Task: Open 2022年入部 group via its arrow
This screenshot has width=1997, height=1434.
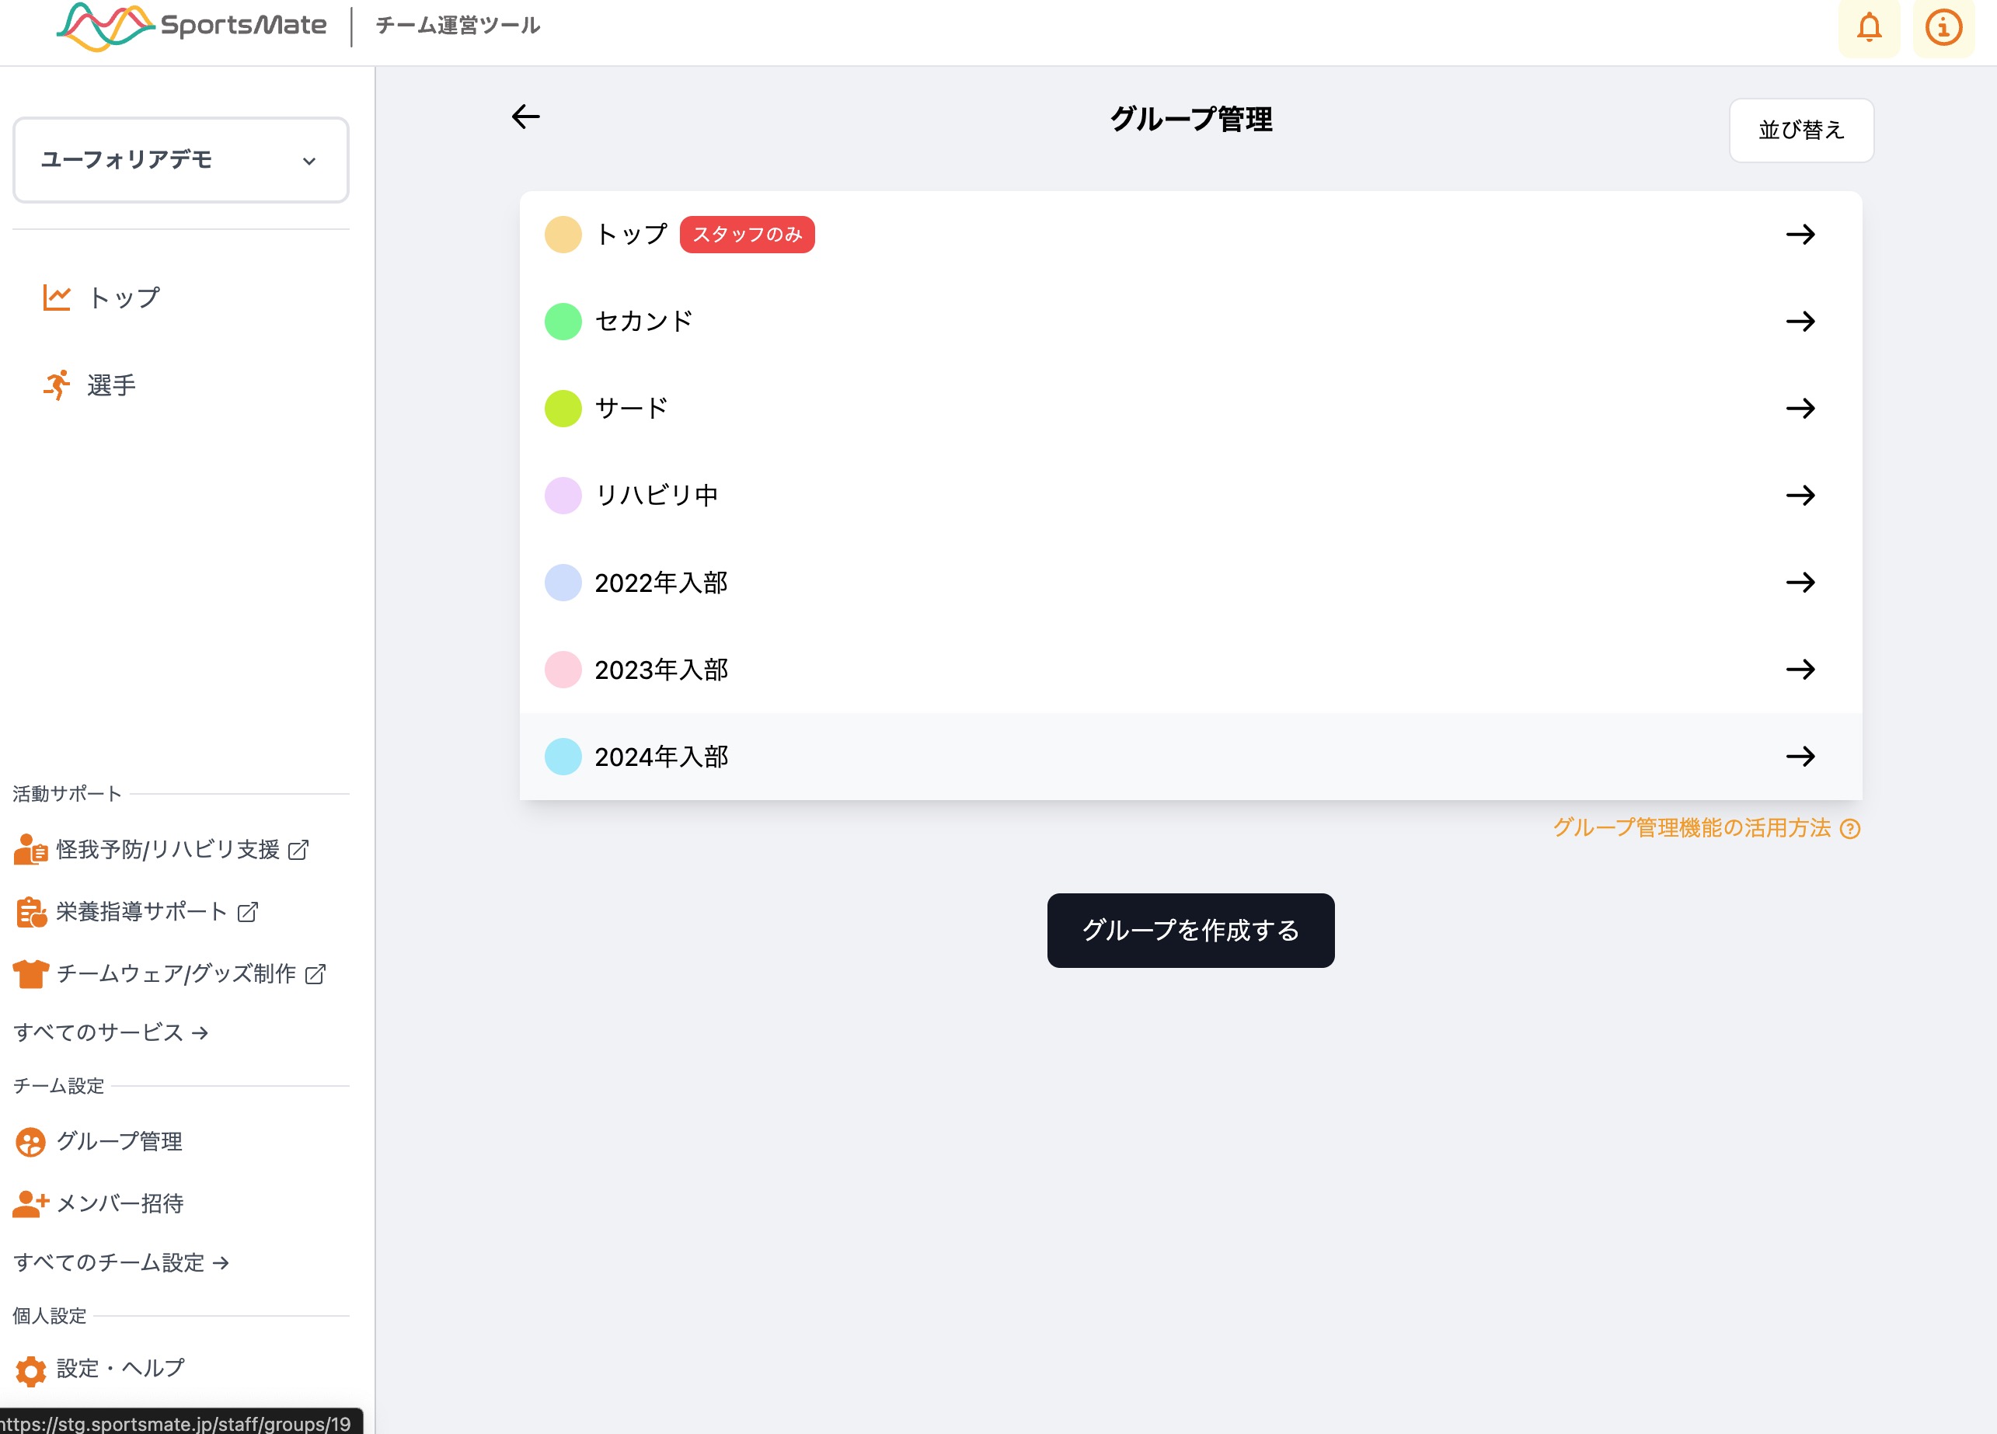Action: coord(1800,583)
